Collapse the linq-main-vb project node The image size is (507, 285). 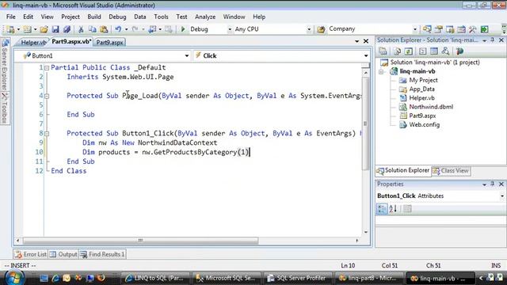click(381, 72)
